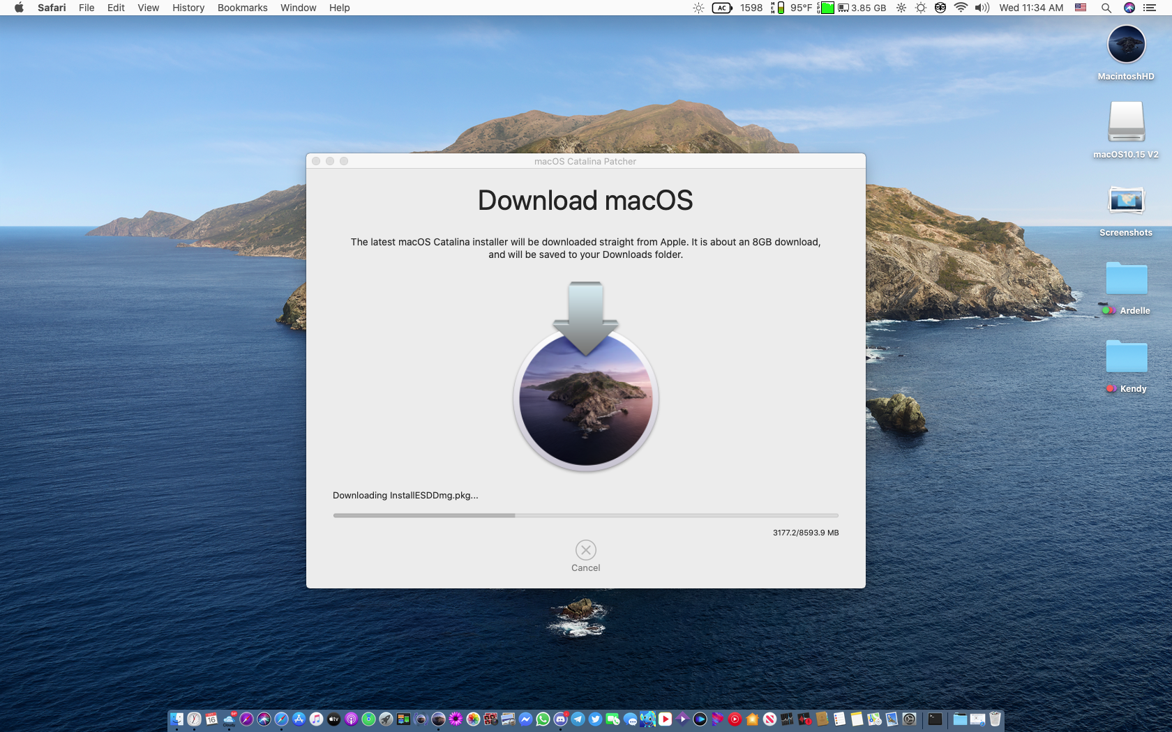
Task: Open Home app from the Dock
Action: [x=752, y=719]
